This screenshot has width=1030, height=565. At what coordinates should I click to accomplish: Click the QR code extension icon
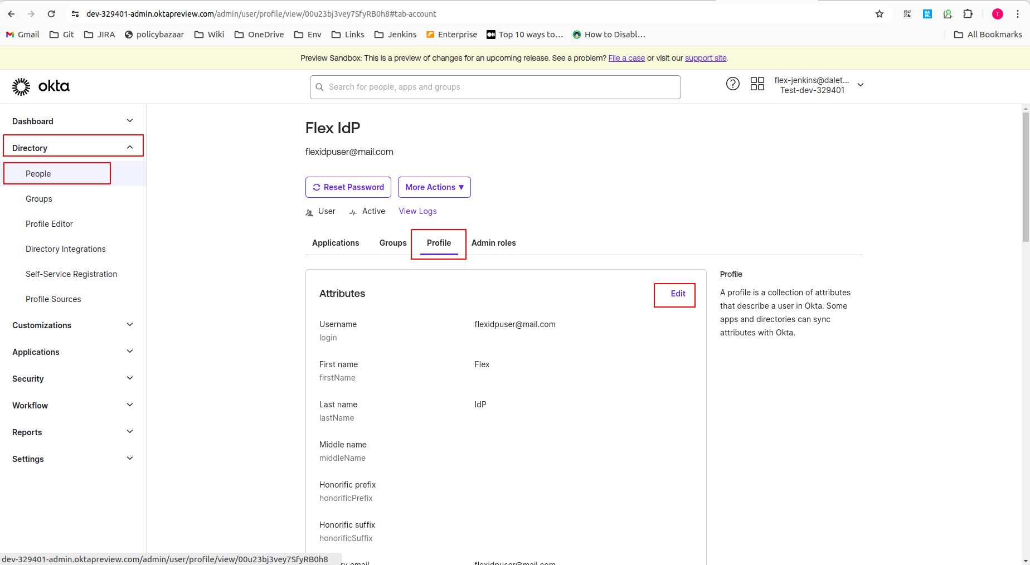pos(907,14)
